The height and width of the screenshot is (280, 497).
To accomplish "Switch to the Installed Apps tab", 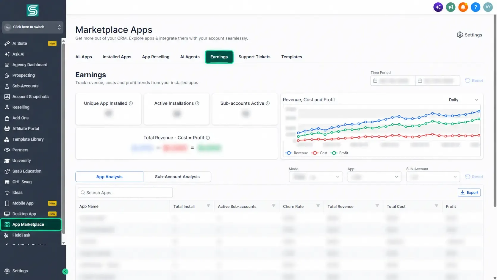I will 117,57.
